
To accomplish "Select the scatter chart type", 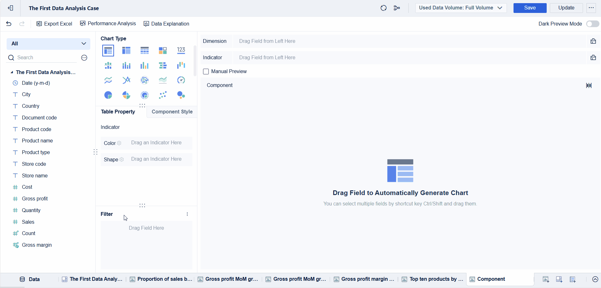I will 163,95.
